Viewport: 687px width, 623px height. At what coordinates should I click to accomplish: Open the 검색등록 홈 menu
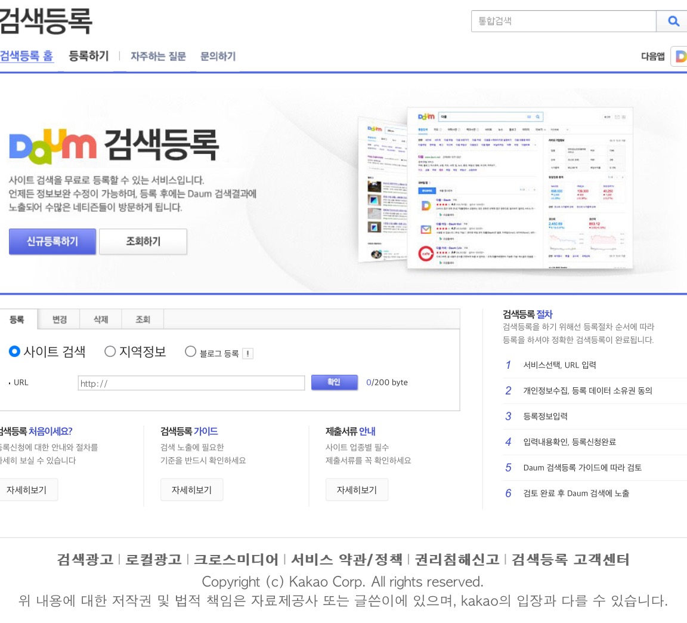(x=26, y=56)
